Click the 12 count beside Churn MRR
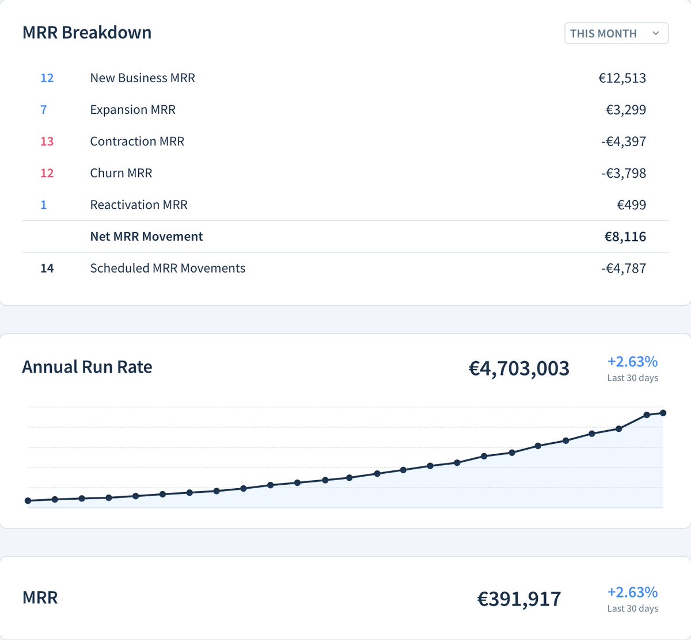Screen dimensions: 691x640 [47, 173]
